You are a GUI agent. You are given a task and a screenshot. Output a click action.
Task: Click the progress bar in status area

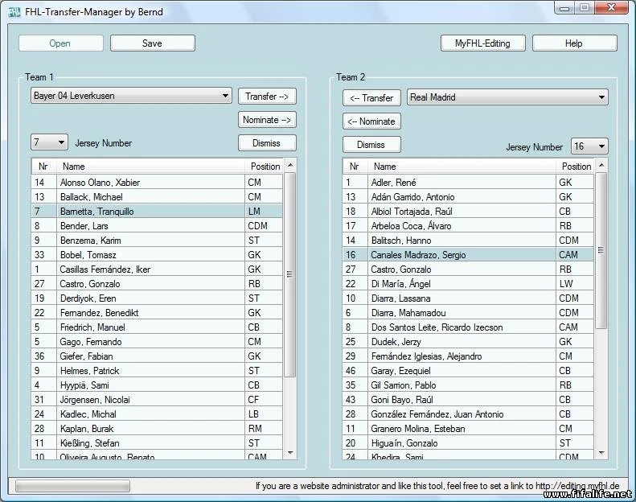[x=72, y=486]
